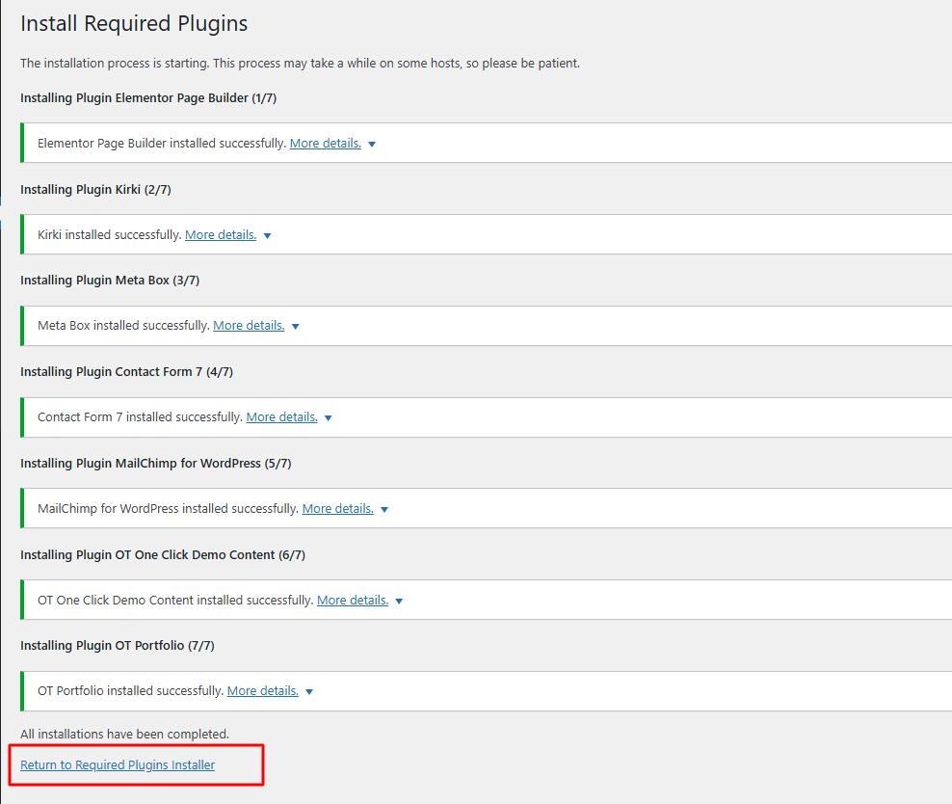Open More details for Elementor Page Builder
The image size is (952, 804).
[x=325, y=144]
